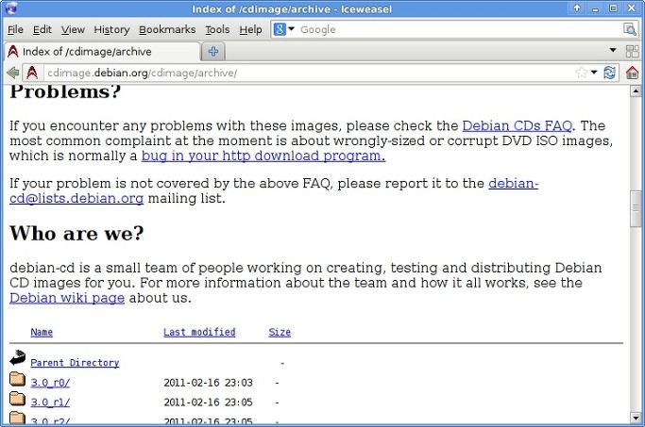Open the Debian wiki page link
This screenshot has height=427, width=645.
tap(67, 298)
